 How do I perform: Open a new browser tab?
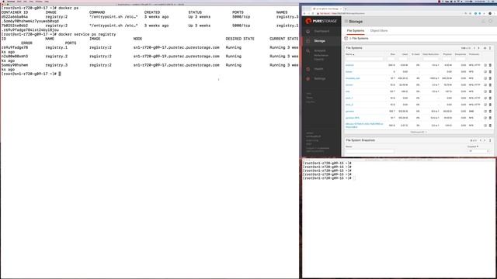pos(346,9)
